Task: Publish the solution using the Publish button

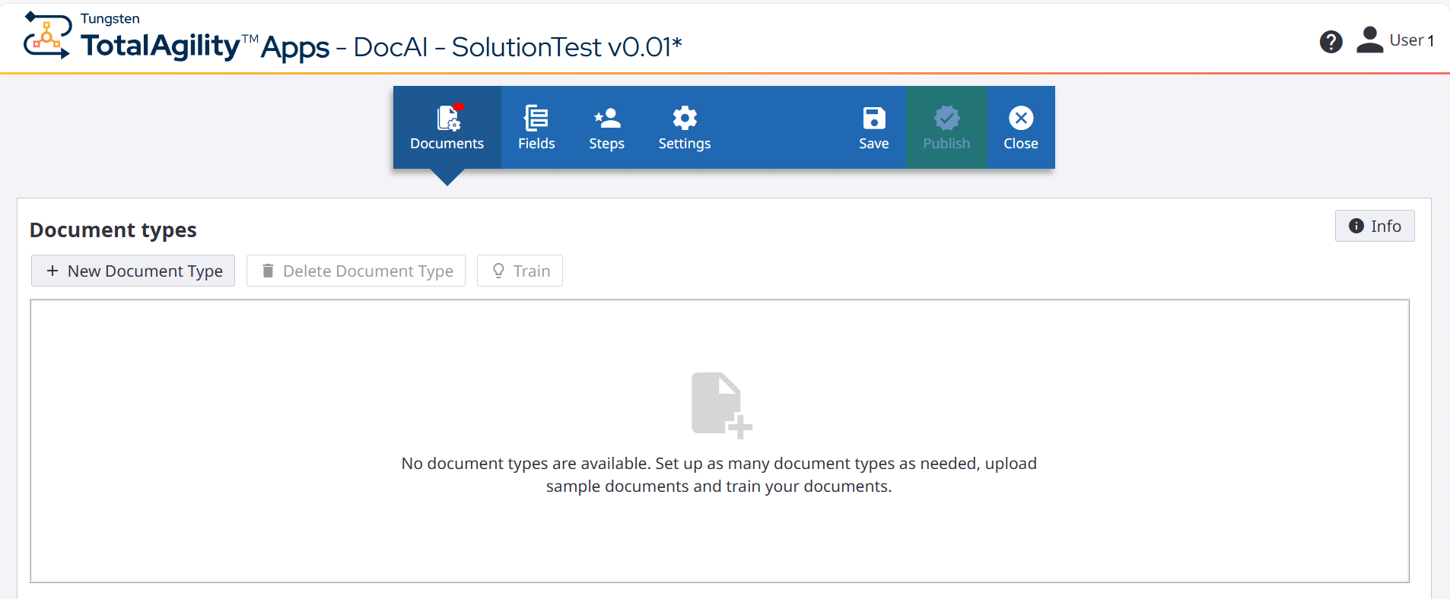Action: click(x=946, y=128)
